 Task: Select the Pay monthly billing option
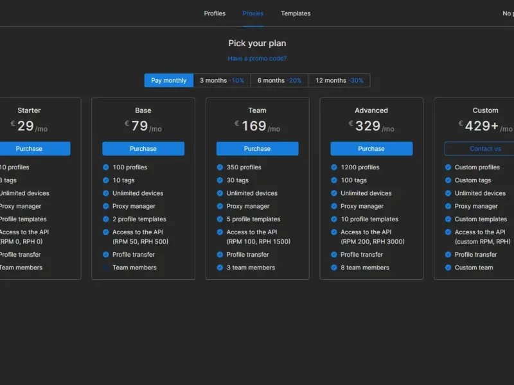(169, 81)
